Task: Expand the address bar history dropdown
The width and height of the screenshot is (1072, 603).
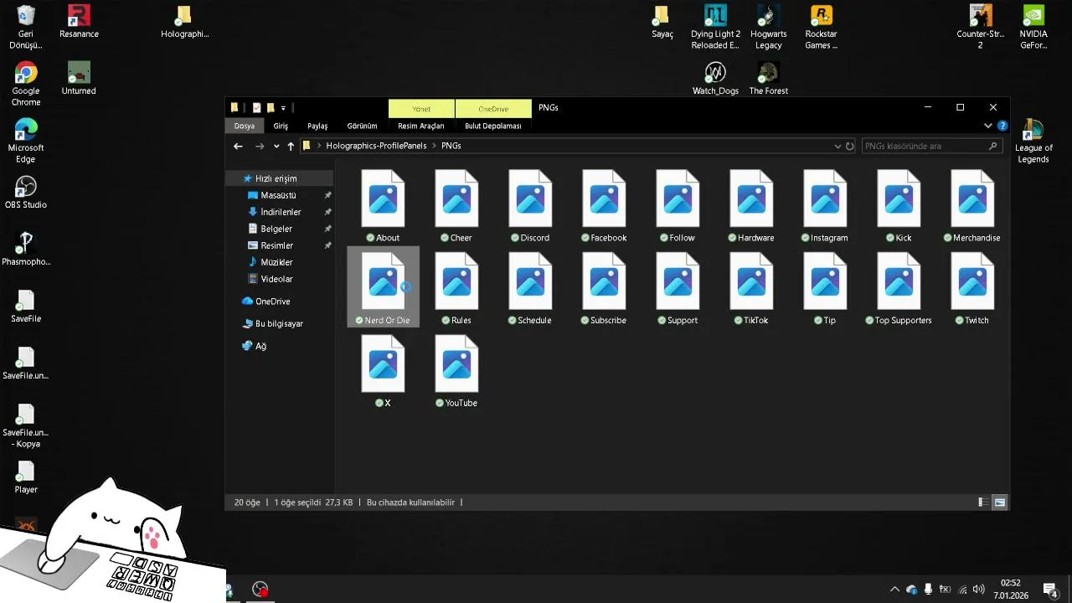Action: (837, 146)
